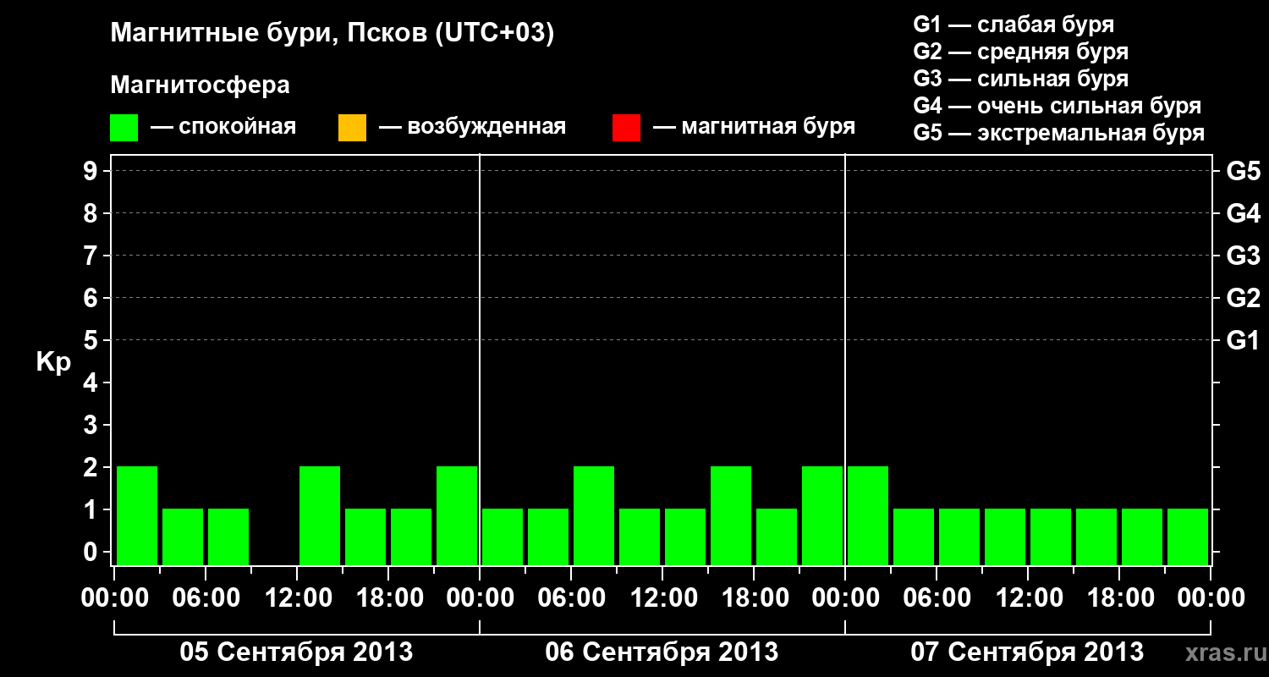Click the G1 label on the right axis
Screen dimensions: 1269x677
[1244, 340]
